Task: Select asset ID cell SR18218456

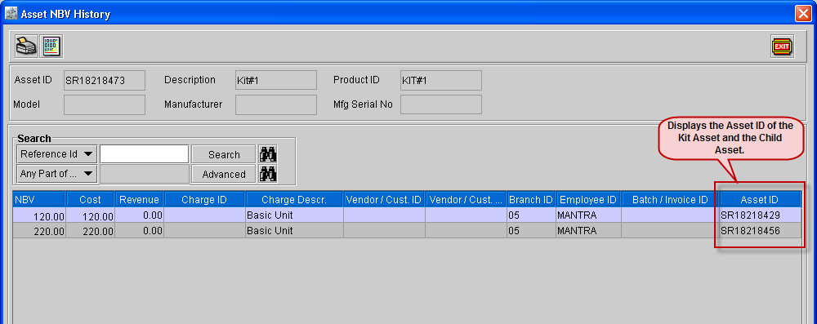Action: (x=760, y=230)
